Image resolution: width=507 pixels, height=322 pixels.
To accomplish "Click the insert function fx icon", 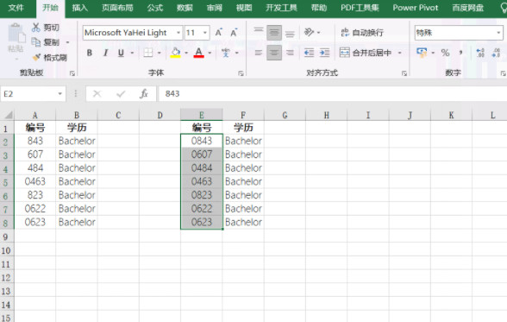I will pos(143,94).
